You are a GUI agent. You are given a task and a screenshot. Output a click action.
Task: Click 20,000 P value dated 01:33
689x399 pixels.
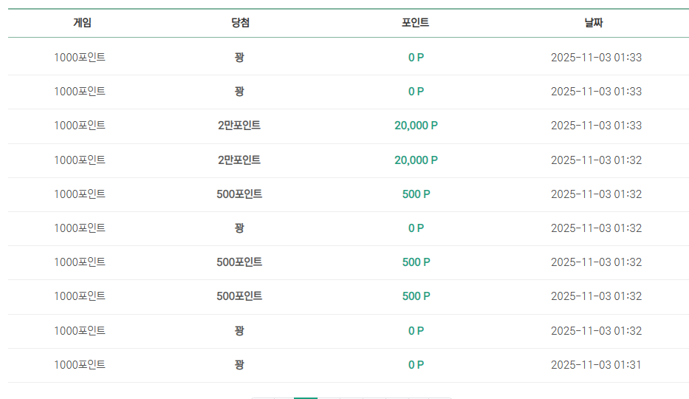click(x=416, y=126)
